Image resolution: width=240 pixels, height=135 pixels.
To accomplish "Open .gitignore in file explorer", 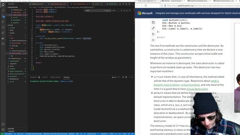I will coord(13,63).
